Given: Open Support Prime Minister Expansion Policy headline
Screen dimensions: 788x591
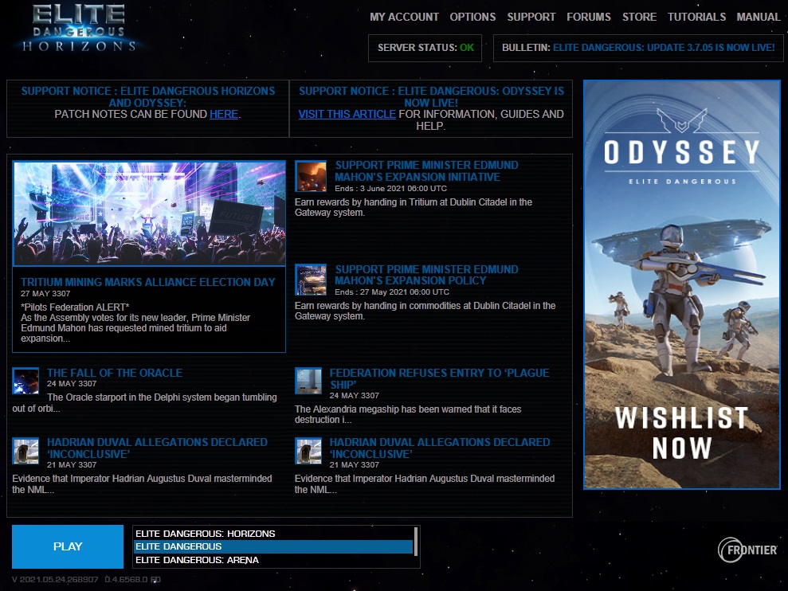Looking at the screenshot, I should click(426, 275).
